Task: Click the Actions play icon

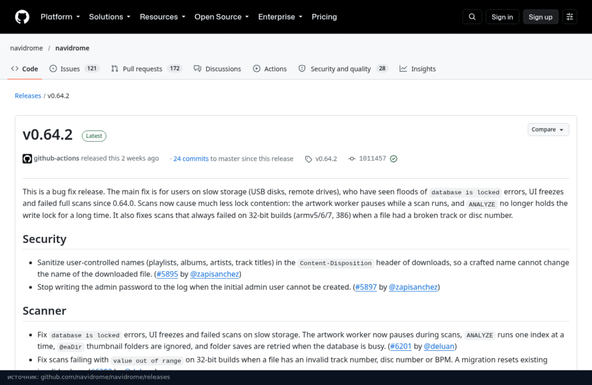Action: (257, 69)
